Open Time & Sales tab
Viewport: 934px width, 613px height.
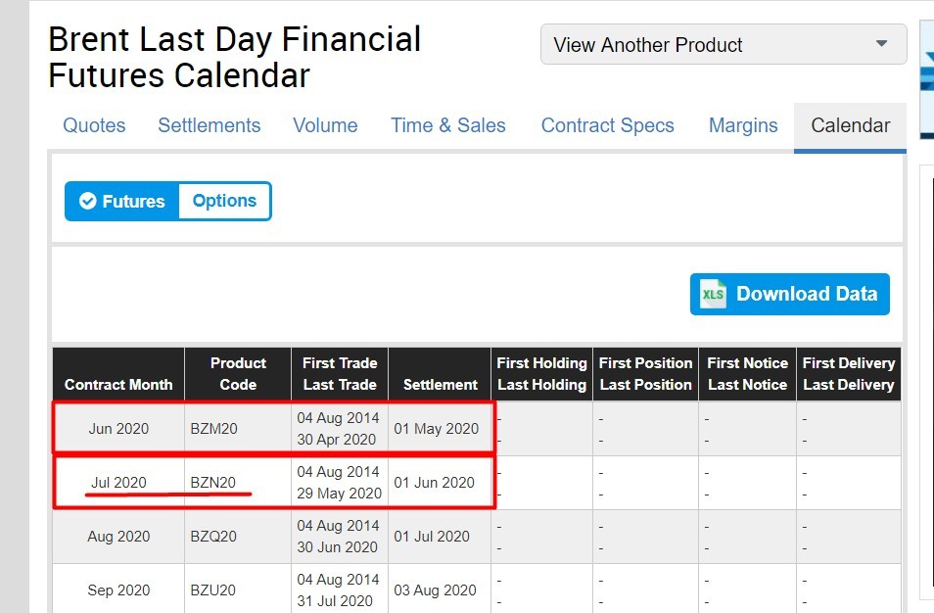[x=447, y=125]
